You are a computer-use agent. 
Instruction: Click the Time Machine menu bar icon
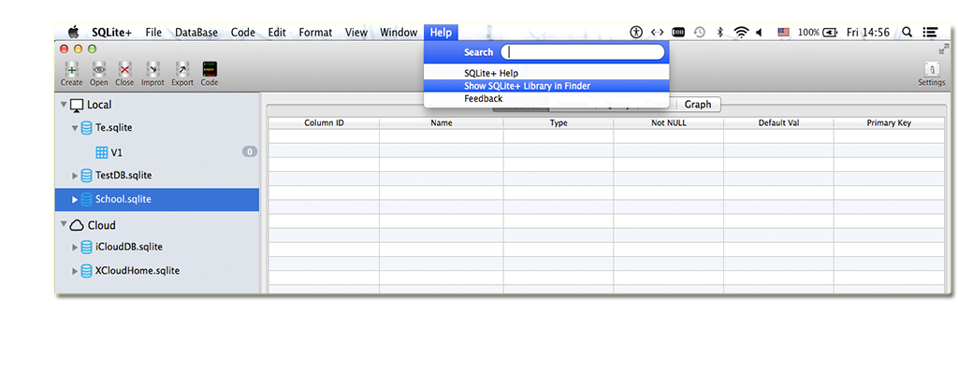(x=700, y=33)
